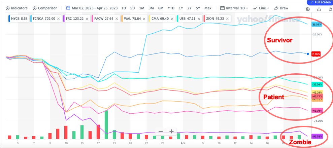Viewport: 333px width, 148px height.
Task: Open chart settings gear
Action: tap(308, 9)
